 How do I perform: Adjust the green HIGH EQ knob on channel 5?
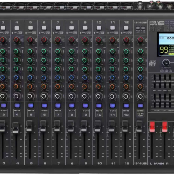(30, 51)
